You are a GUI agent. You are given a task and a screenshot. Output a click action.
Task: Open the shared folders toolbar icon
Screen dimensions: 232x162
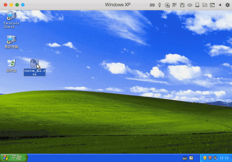pyautogui.click(x=205, y=5)
